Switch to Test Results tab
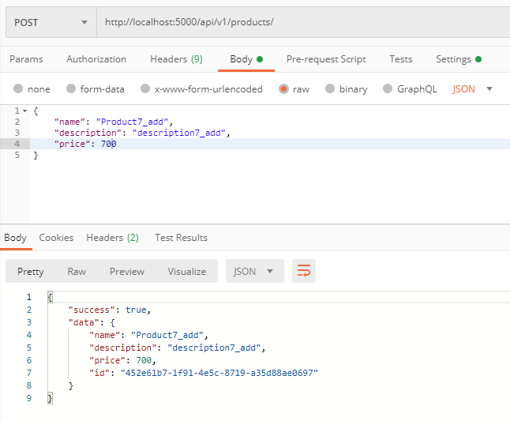The image size is (510, 421). point(181,238)
